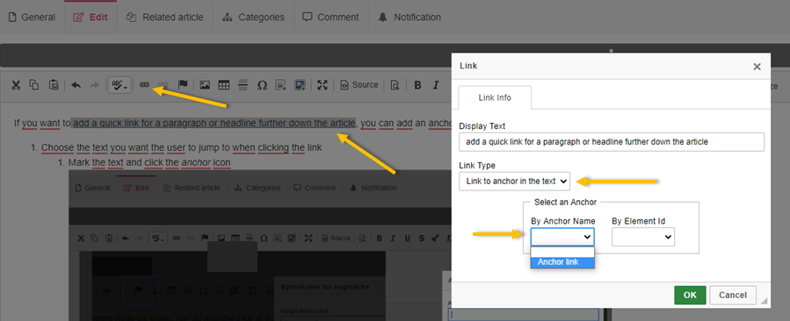Maximize the editor with the expand arrows icon

click(323, 85)
